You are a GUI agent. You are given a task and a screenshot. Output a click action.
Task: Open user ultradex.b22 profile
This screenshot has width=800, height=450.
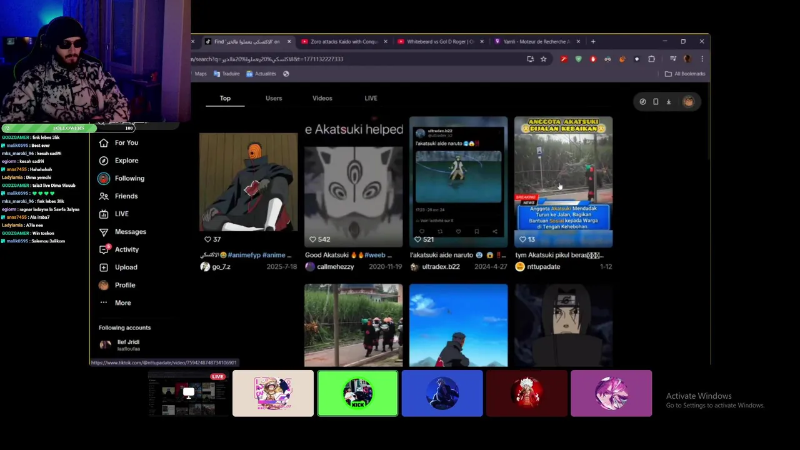[x=441, y=267]
